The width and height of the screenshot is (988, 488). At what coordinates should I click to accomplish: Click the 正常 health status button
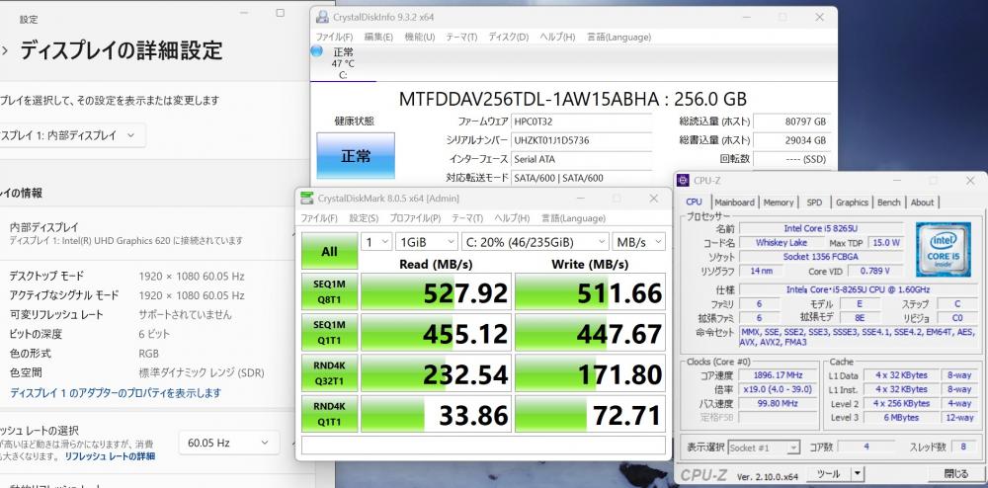click(356, 155)
